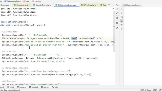This screenshot has width=162, height=91.
Task: Go down the stack trace arrow
Action: pyautogui.click(x=121, y=13)
